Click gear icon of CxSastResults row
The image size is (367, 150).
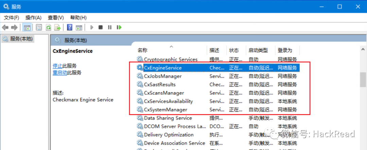[140, 85]
